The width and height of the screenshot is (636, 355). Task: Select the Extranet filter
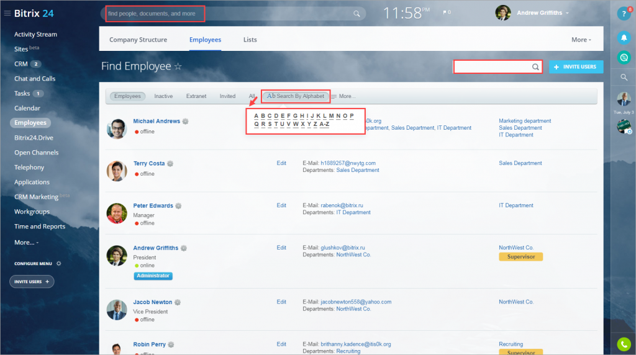tap(196, 96)
